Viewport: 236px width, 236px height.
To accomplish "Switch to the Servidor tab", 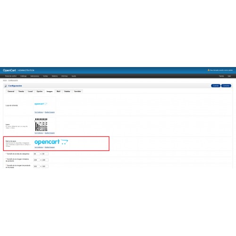I will [77, 92].
